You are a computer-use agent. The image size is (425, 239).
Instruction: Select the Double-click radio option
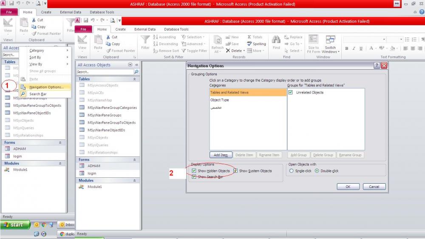(x=317, y=171)
